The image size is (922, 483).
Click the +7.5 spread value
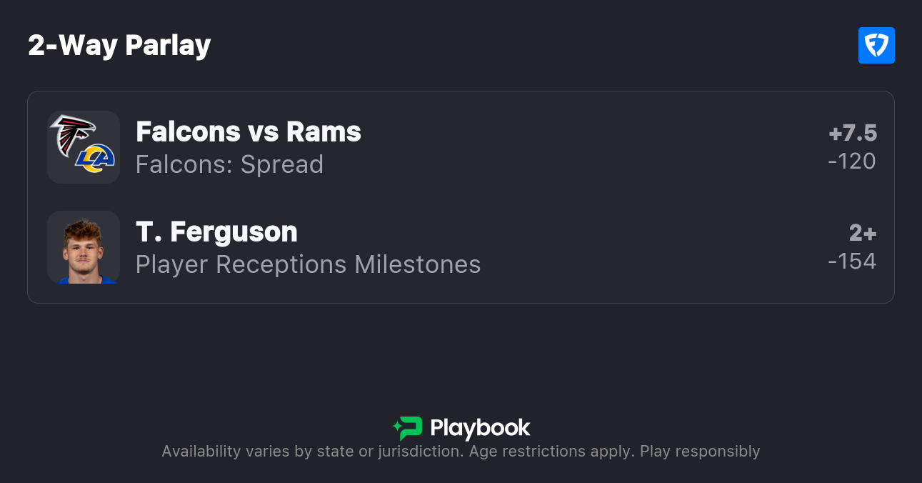(x=852, y=133)
